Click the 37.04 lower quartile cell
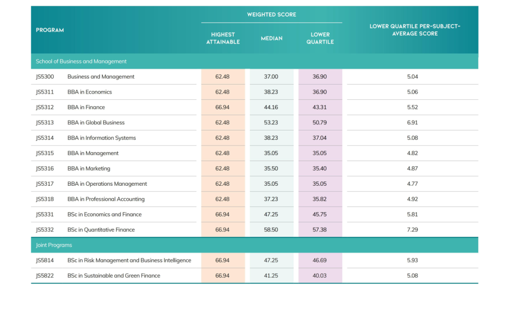The width and height of the screenshot is (510, 309). (x=319, y=138)
